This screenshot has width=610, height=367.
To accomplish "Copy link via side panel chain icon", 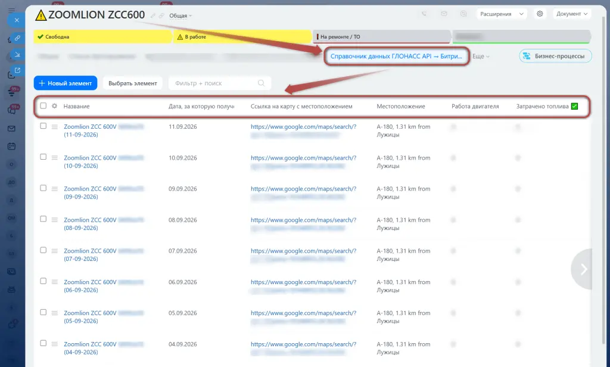I will 17,38.
